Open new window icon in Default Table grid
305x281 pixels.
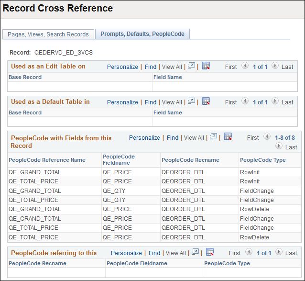(x=191, y=101)
